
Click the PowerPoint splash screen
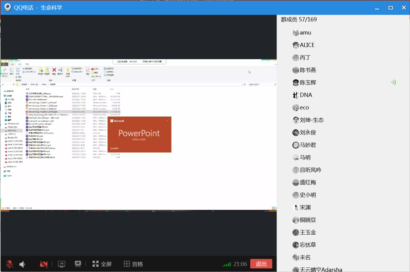click(x=139, y=134)
